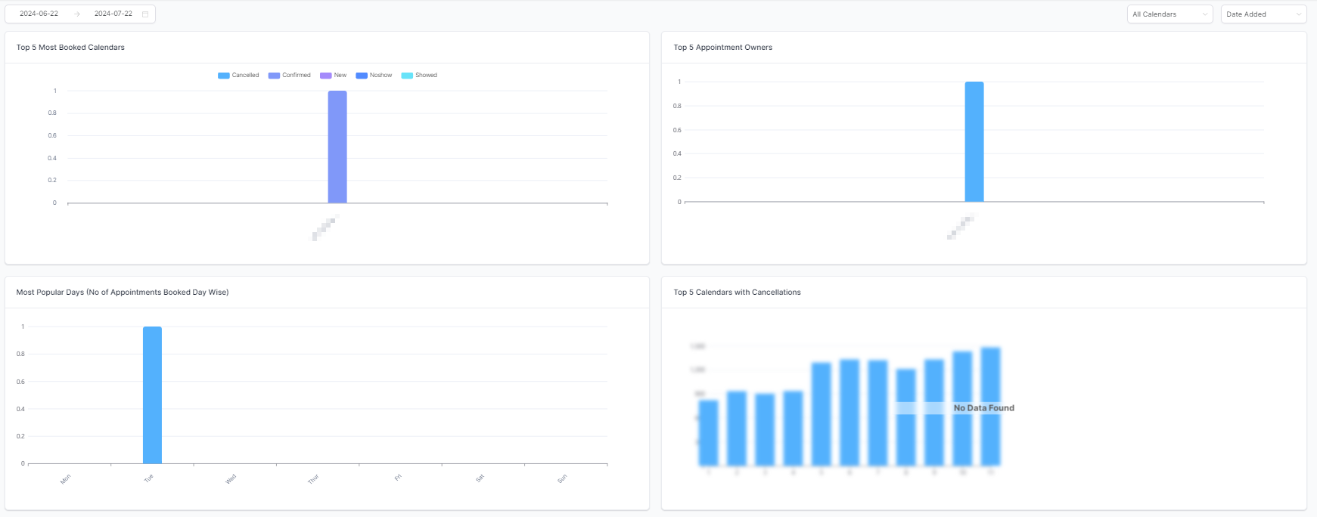The height and width of the screenshot is (517, 1317).
Task: Select the bar in Top 5 Appointment Owners chart
Action: (974, 141)
